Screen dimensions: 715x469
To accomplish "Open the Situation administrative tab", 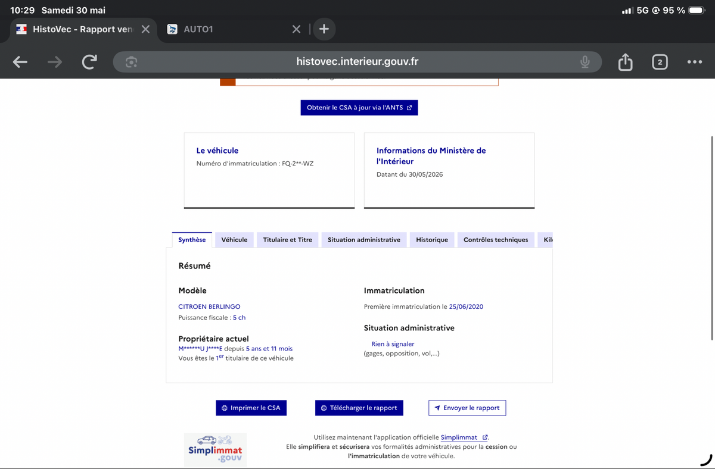I will click(x=364, y=240).
